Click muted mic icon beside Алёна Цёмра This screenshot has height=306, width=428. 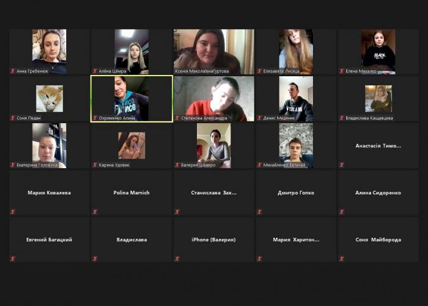(95, 71)
